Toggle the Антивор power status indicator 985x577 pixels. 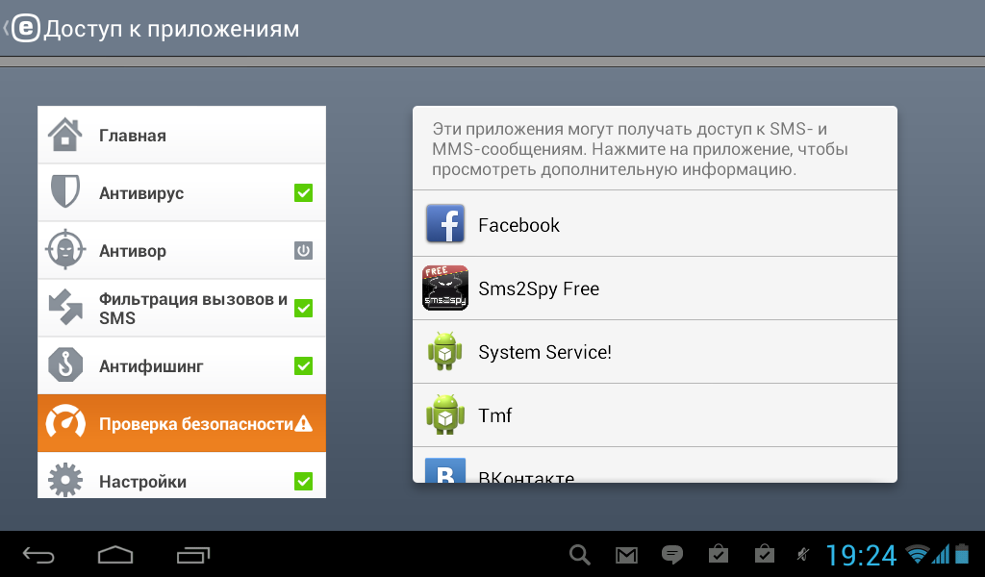pos(303,251)
